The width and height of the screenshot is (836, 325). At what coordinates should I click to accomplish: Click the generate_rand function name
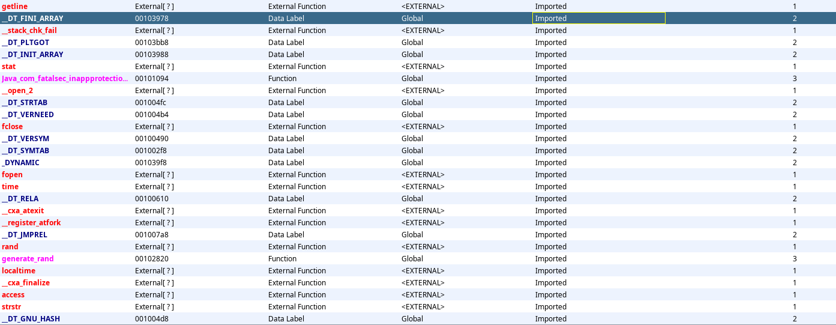tap(28, 259)
